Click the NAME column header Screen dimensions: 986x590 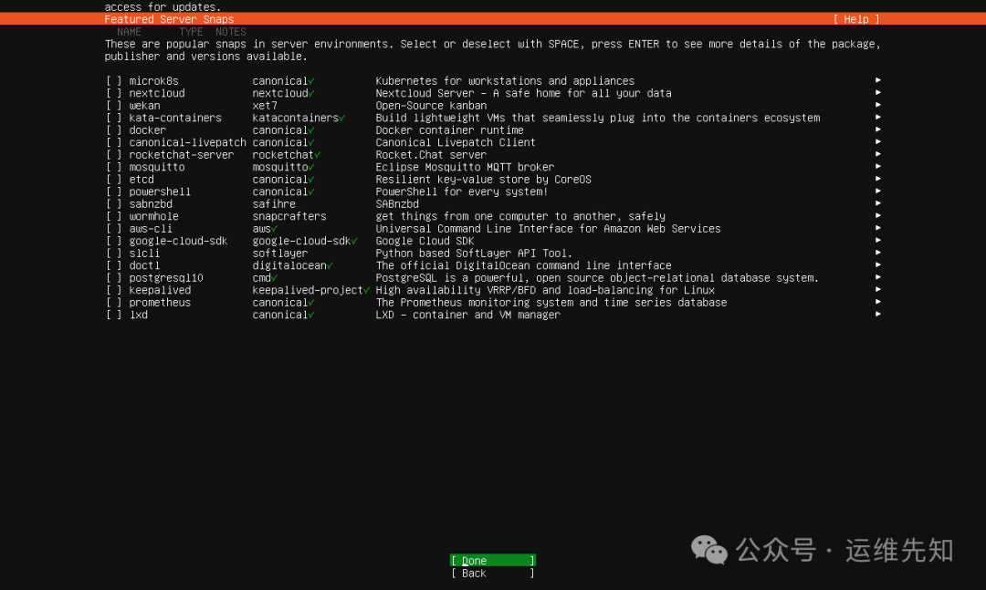129,32
